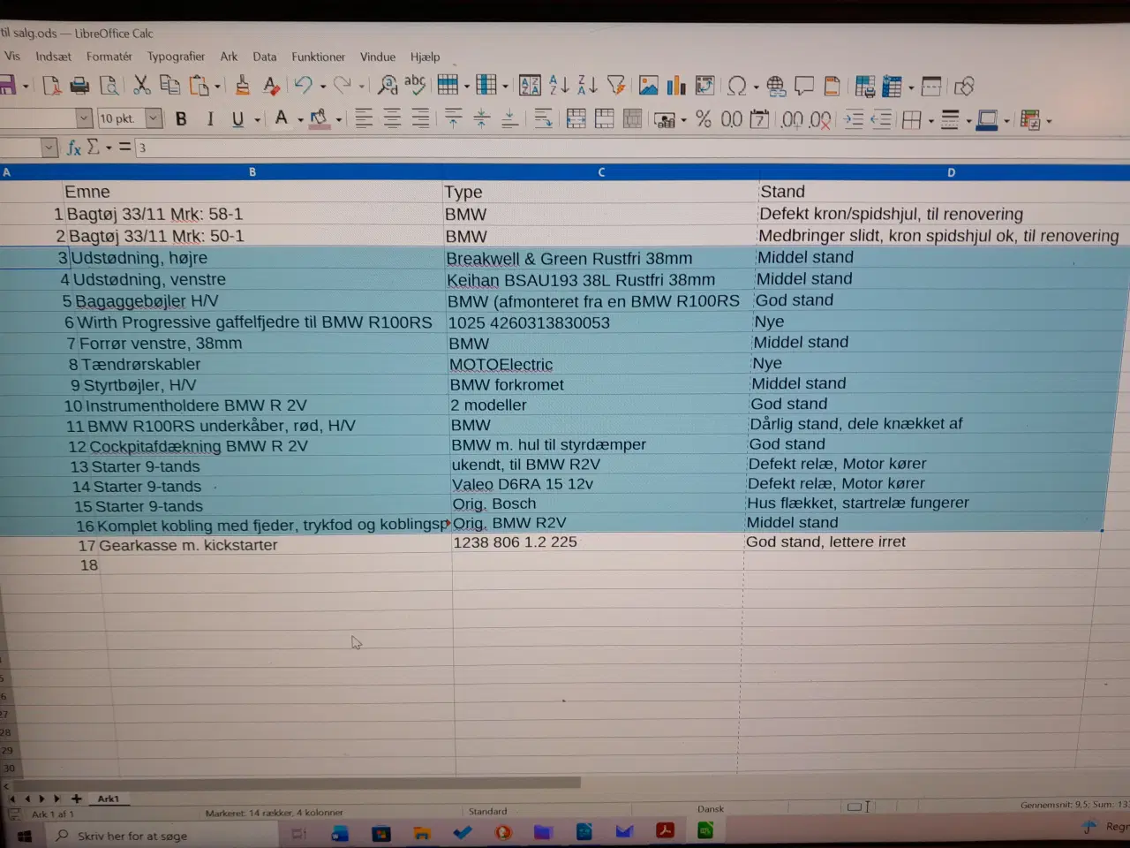Click the Clone Formatting paintbrush icon
This screenshot has width=1130, height=848.
point(242,86)
